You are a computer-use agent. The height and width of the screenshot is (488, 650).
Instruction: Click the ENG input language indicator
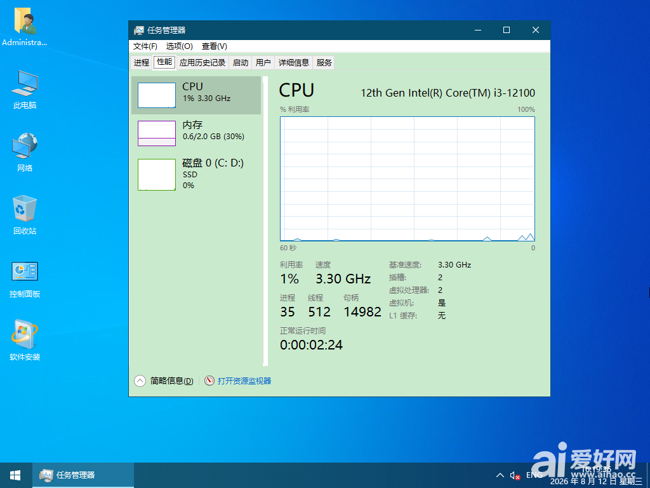click(534, 475)
